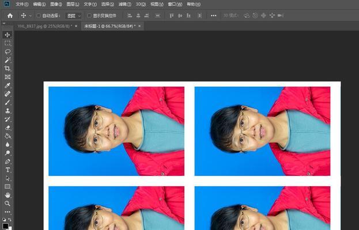The height and width of the screenshot is (230, 359).
Task: Close the 未标题-1 document tab
Action: 139,26
